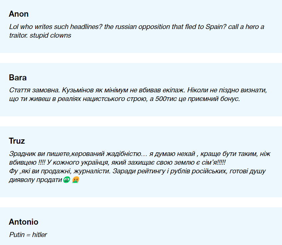Click empty space right of the Antonio name

[150, 222]
